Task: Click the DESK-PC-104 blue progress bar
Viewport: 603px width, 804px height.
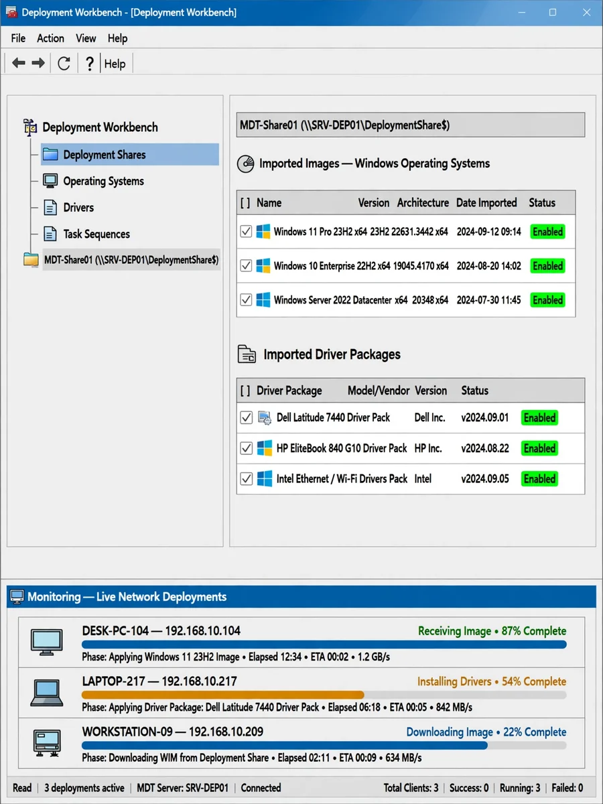Action: pyautogui.click(x=324, y=645)
